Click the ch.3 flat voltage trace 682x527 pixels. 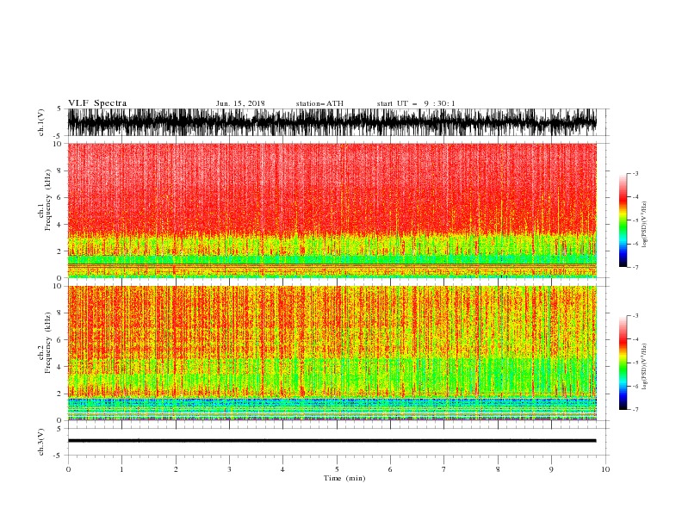(332, 441)
